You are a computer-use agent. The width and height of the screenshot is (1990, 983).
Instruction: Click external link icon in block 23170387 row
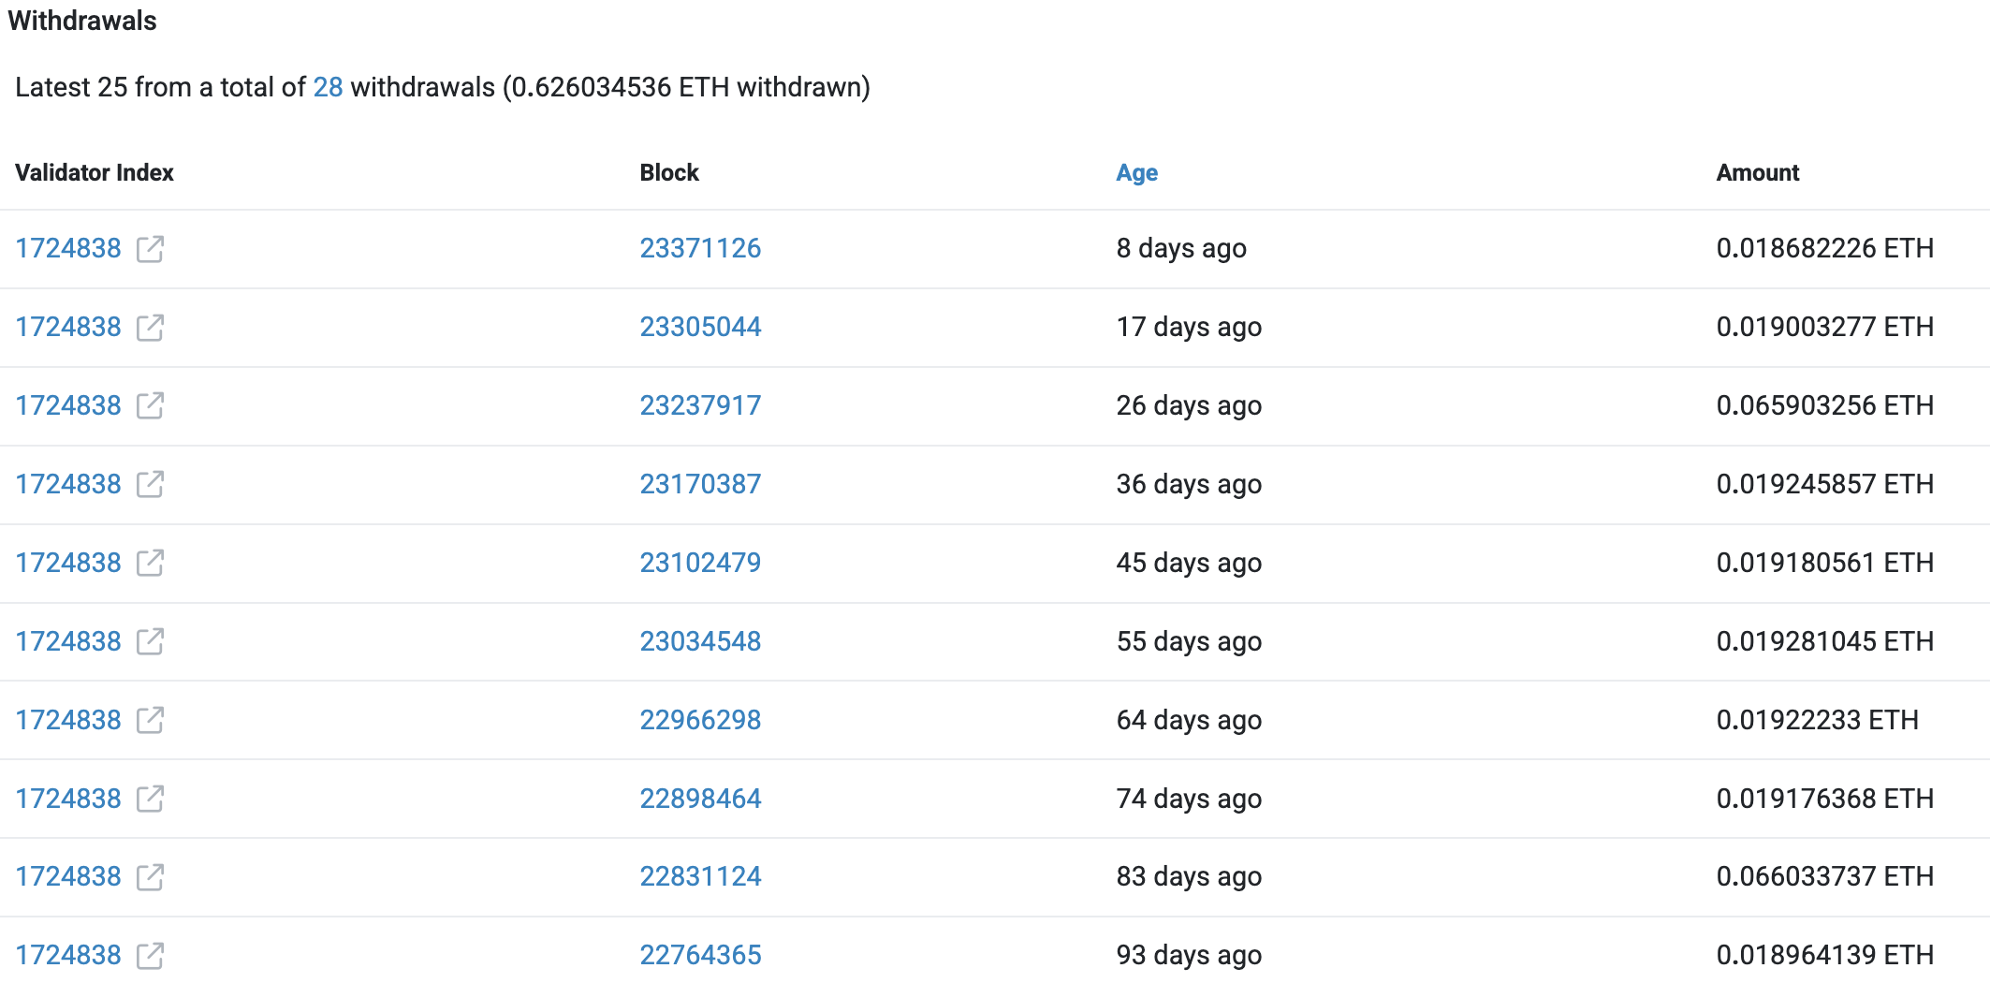click(150, 485)
